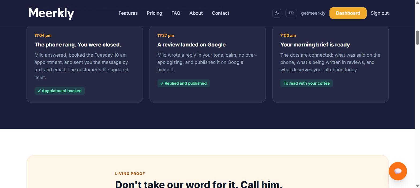The image size is (420, 188).
Task: Open the orange chat bubble widget
Action: point(398,171)
